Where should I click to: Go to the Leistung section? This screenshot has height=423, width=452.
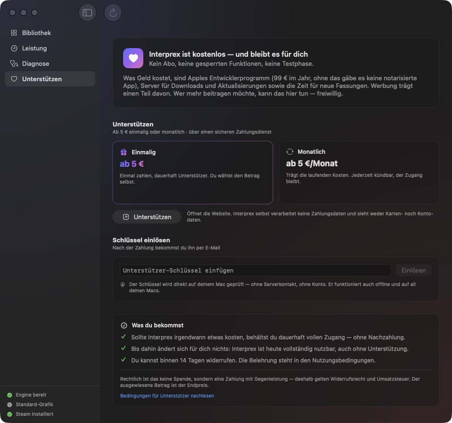50,48
